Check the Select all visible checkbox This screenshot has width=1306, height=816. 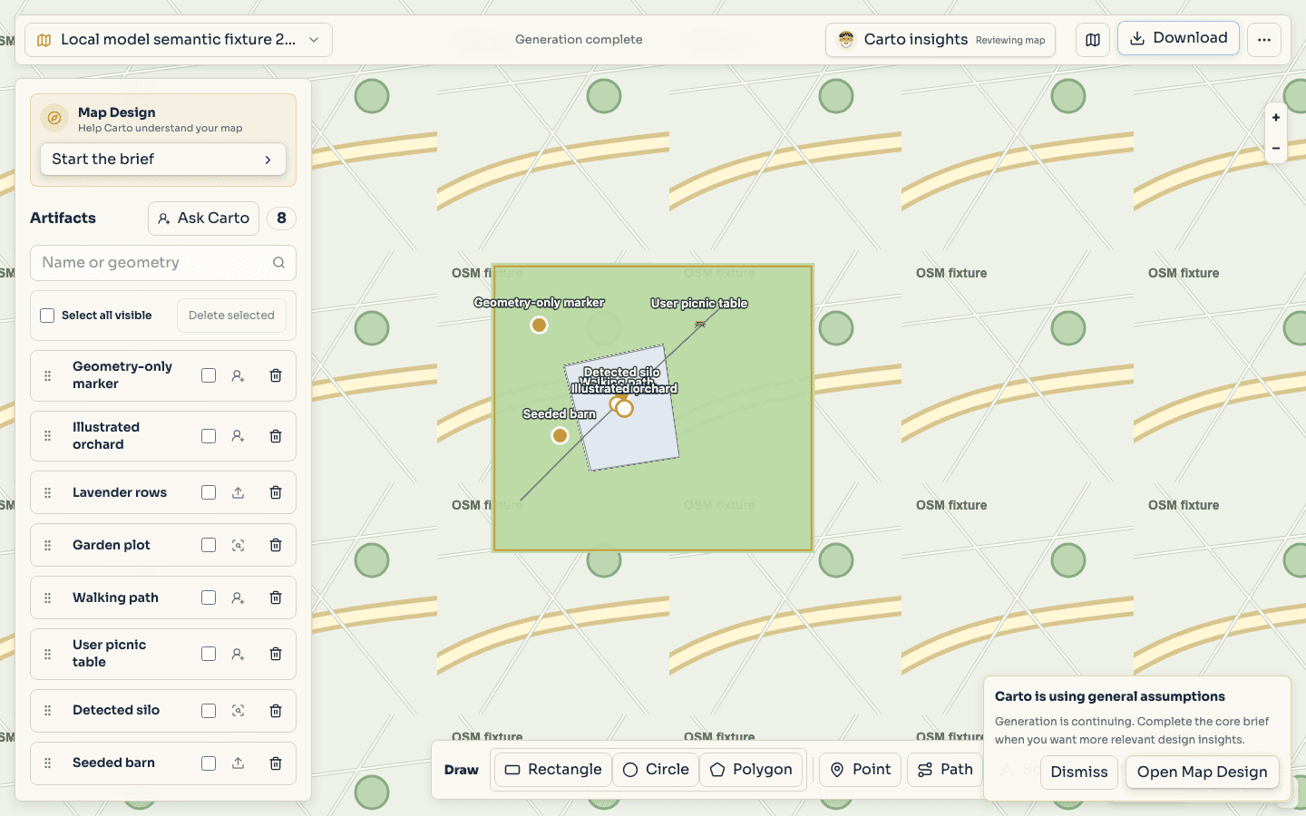click(x=47, y=316)
